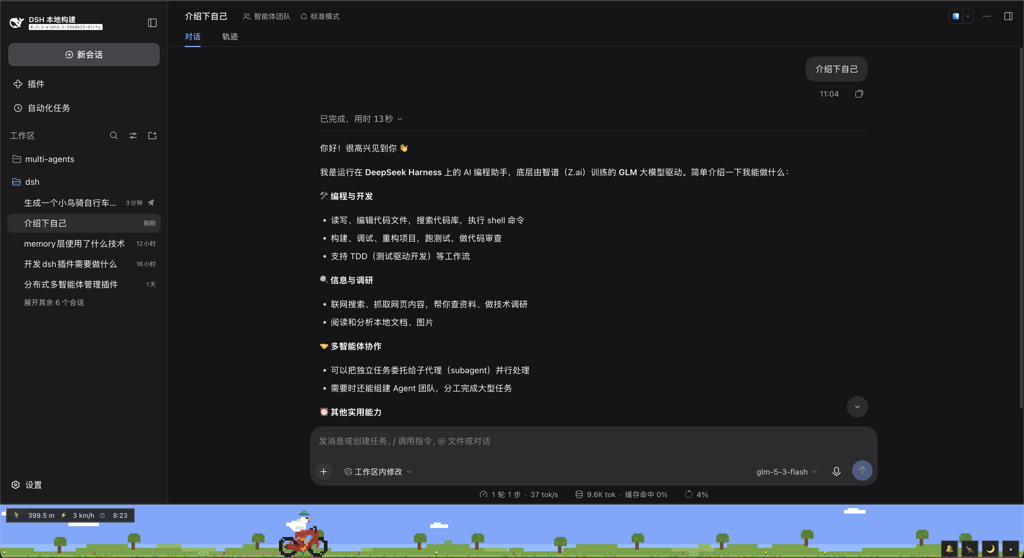Start a new session with 新会话

[84, 55]
